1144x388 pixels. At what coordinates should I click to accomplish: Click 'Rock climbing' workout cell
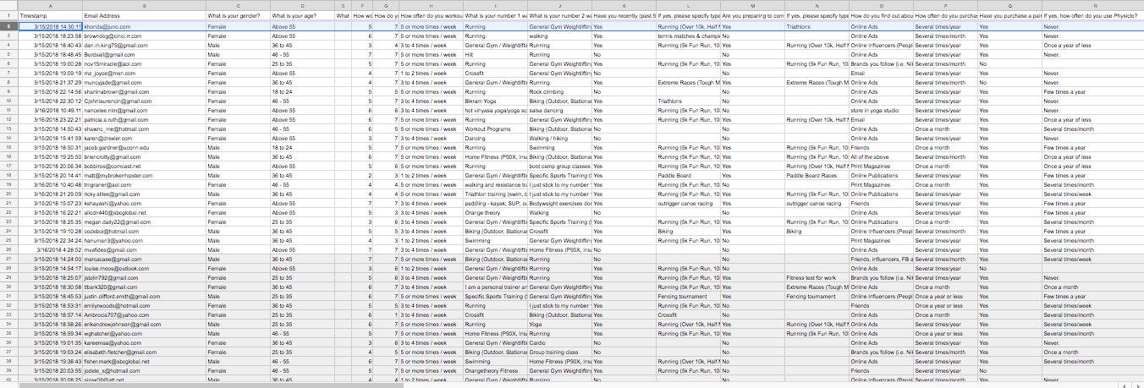coord(558,92)
